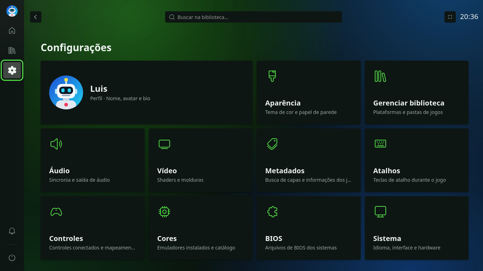This screenshot has width=483, height=271.
Task: Go back with the arrow button
Action: coord(36,17)
